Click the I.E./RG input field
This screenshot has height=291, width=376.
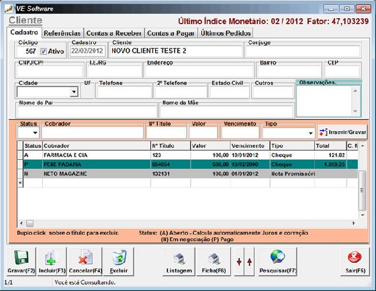115,71
